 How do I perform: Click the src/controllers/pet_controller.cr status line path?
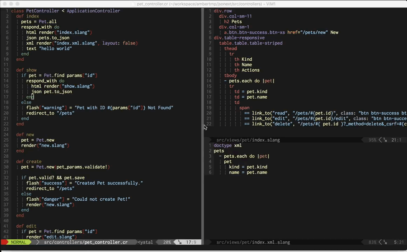[85, 242]
